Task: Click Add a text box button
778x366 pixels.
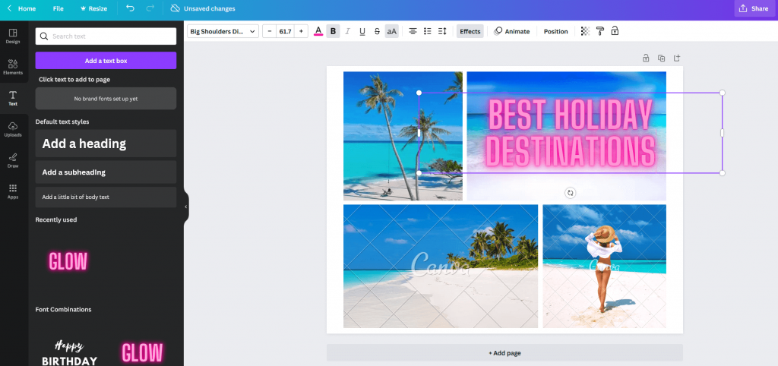Action: [106, 61]
